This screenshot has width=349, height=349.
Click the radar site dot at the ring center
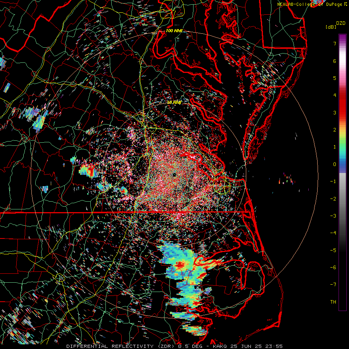174,175
